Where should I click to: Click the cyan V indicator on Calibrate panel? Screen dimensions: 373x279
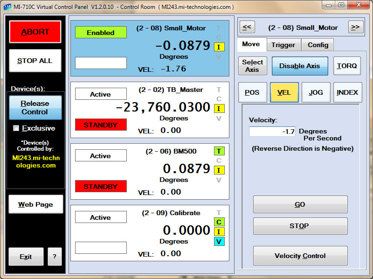pos(219,241)
